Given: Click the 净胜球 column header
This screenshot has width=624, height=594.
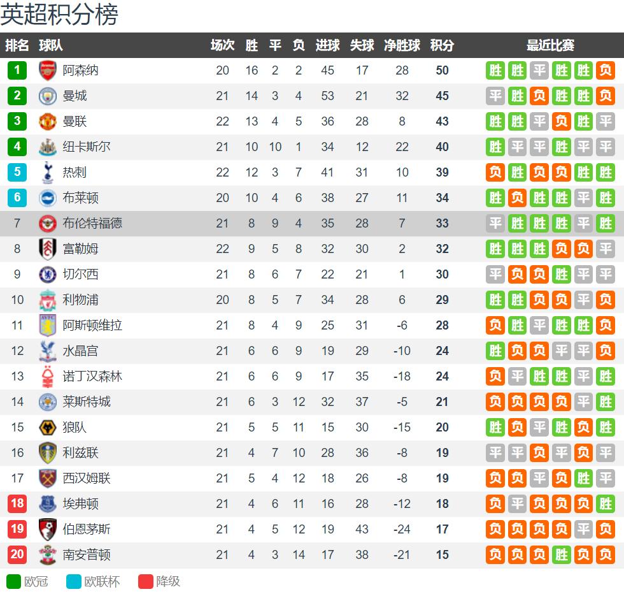Looking at the screenshot, I should 402,45.
